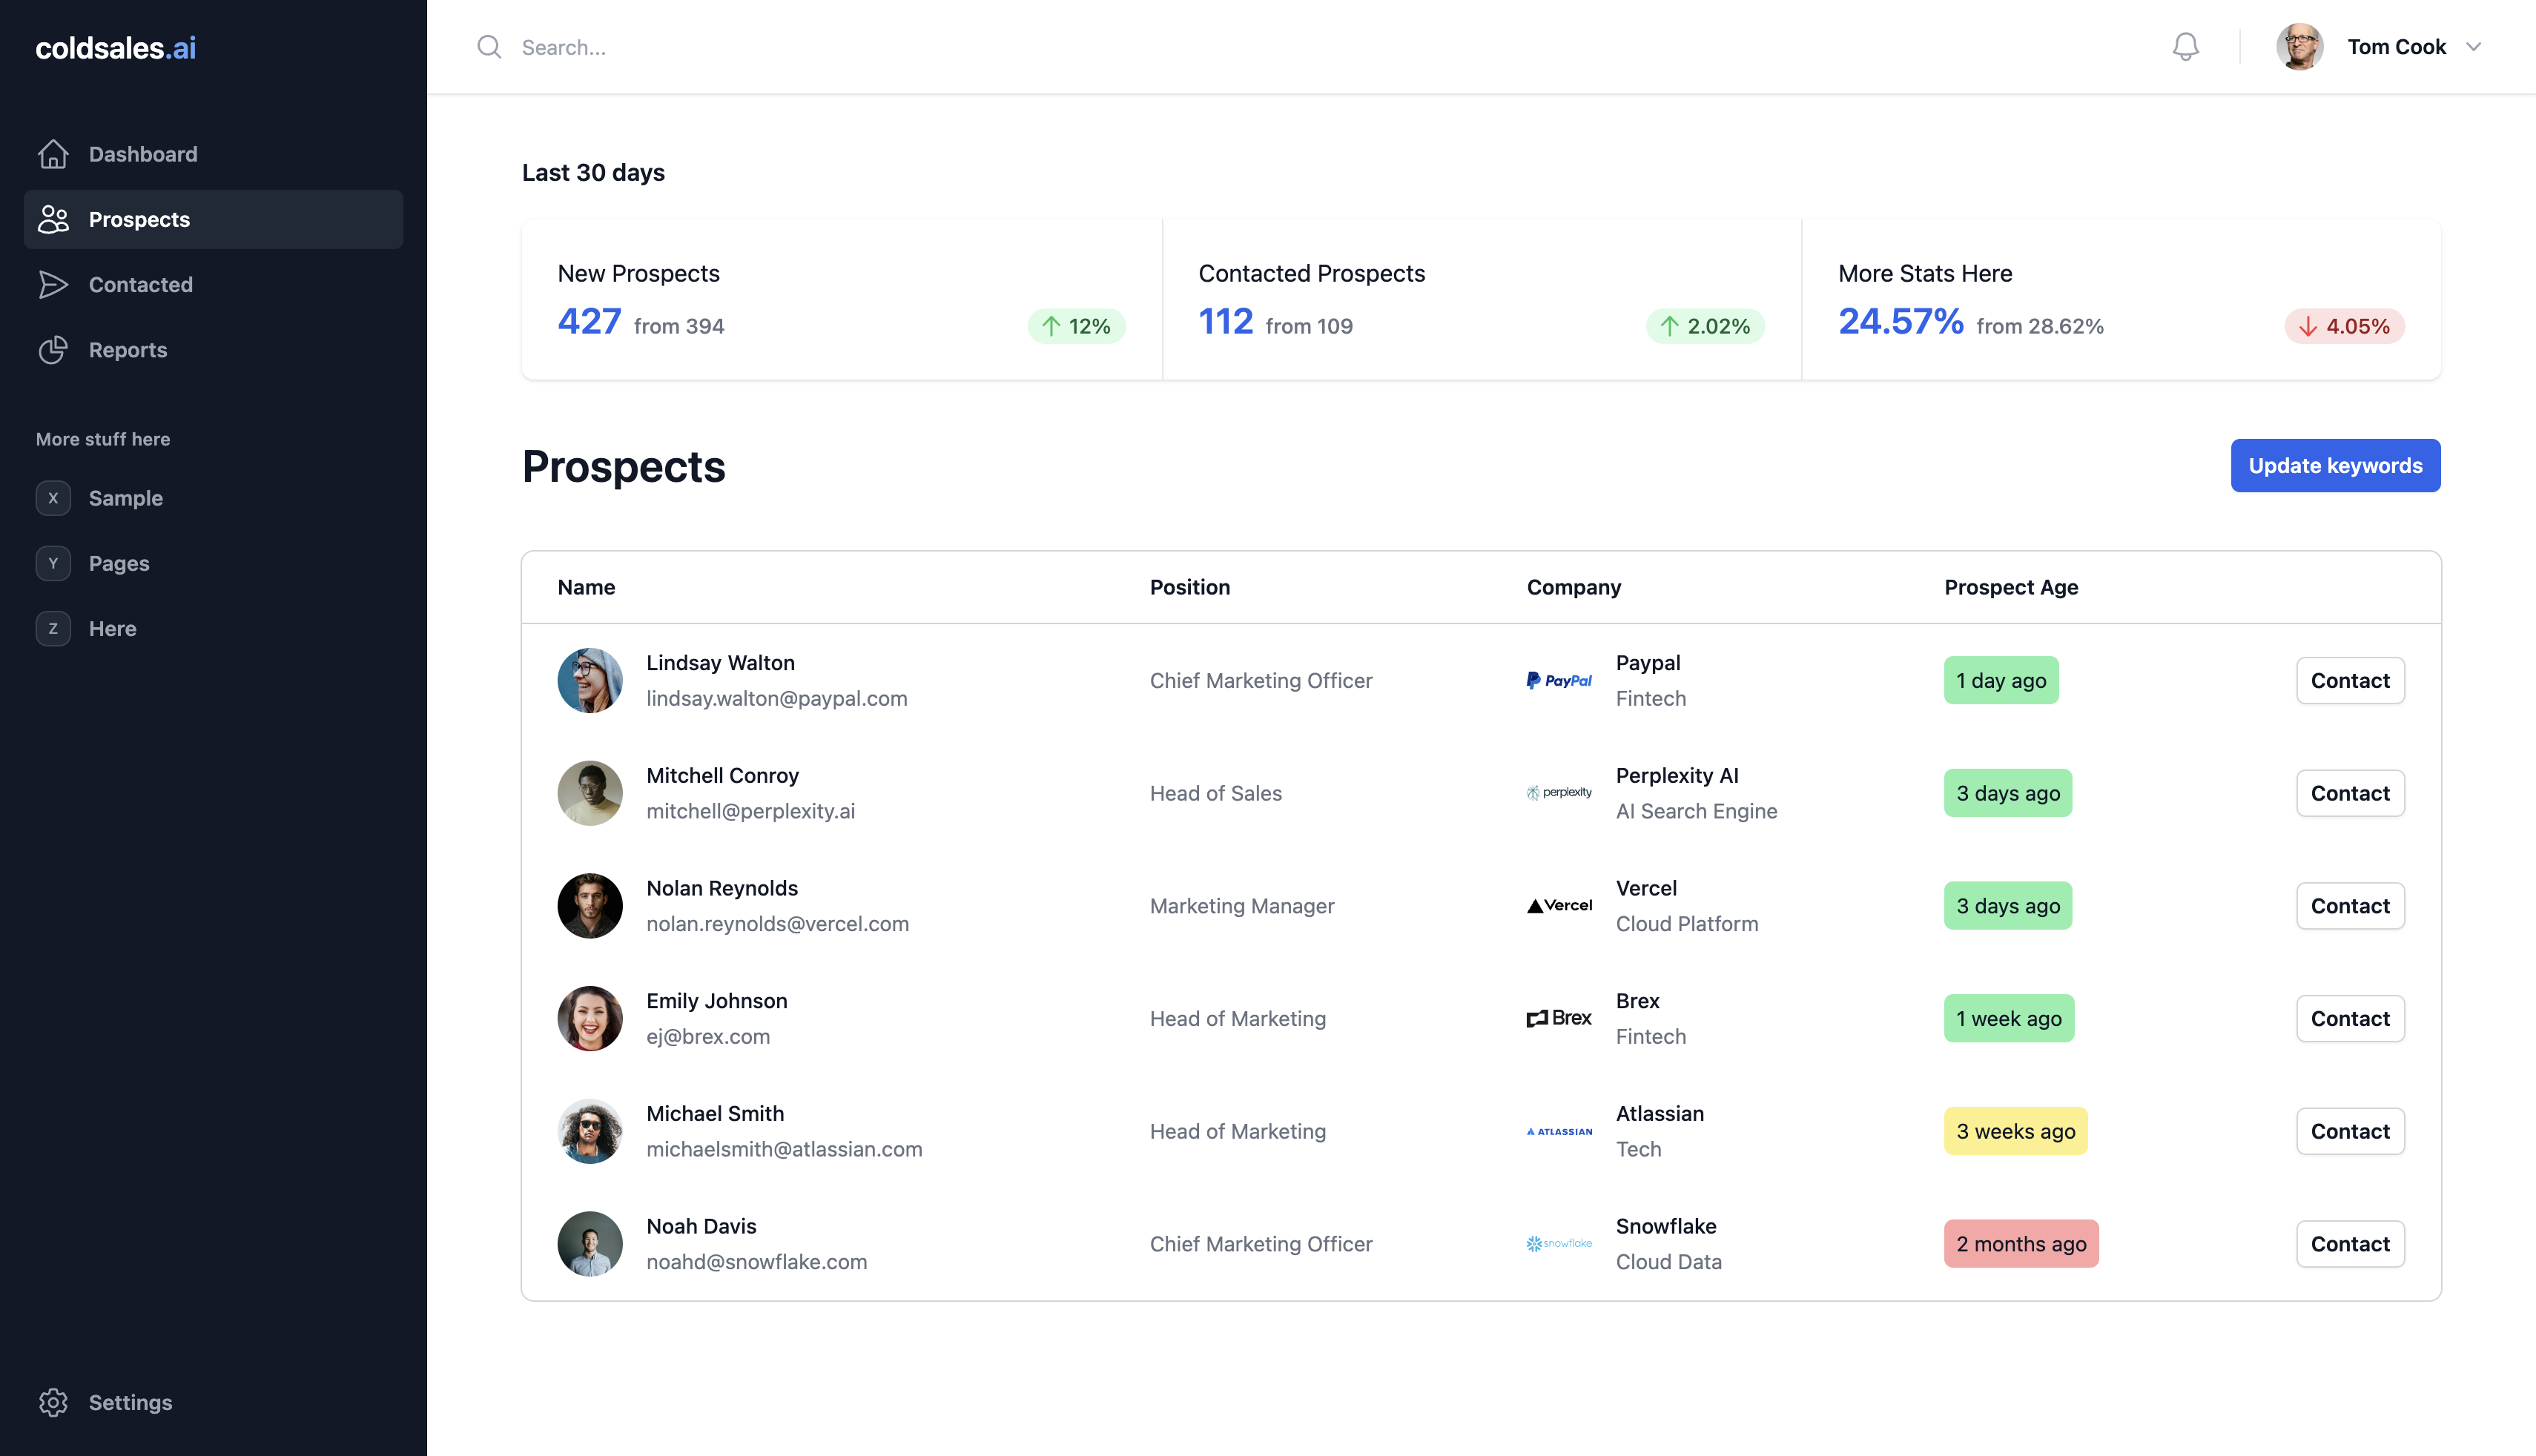
Task: Click the Update keywords button
Action: pyautogui.click(x=2334, y=466)
